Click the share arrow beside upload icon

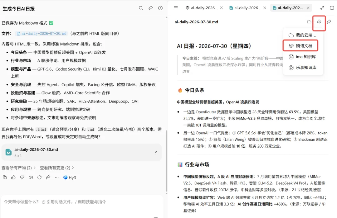pos(329,22)
